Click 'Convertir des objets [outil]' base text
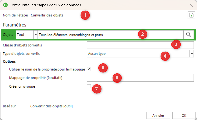 tap(52, 106)
